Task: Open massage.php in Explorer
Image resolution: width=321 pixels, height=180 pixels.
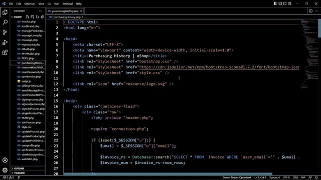Action: click(x=30, y=40)
